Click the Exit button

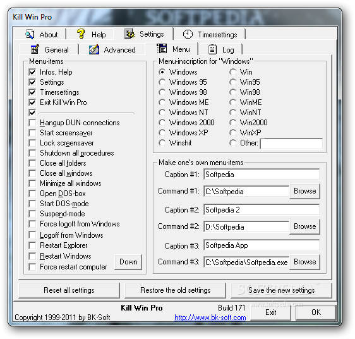click(271, 312)
